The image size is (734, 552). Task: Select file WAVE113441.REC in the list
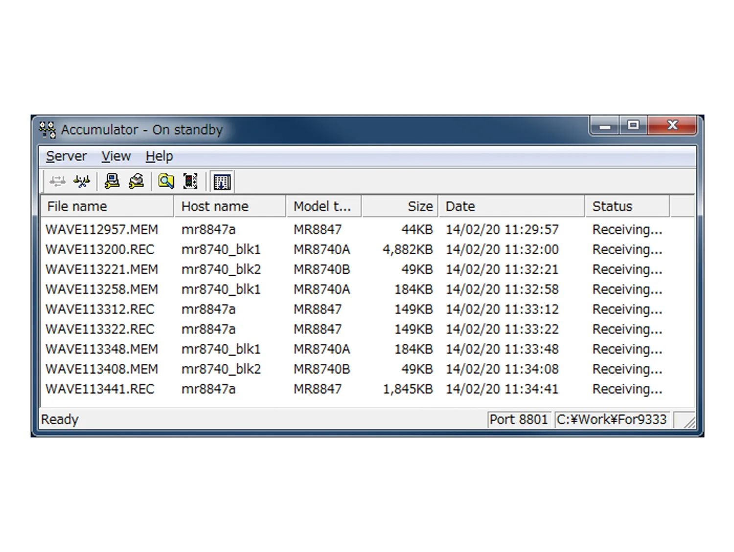[367, 389]
